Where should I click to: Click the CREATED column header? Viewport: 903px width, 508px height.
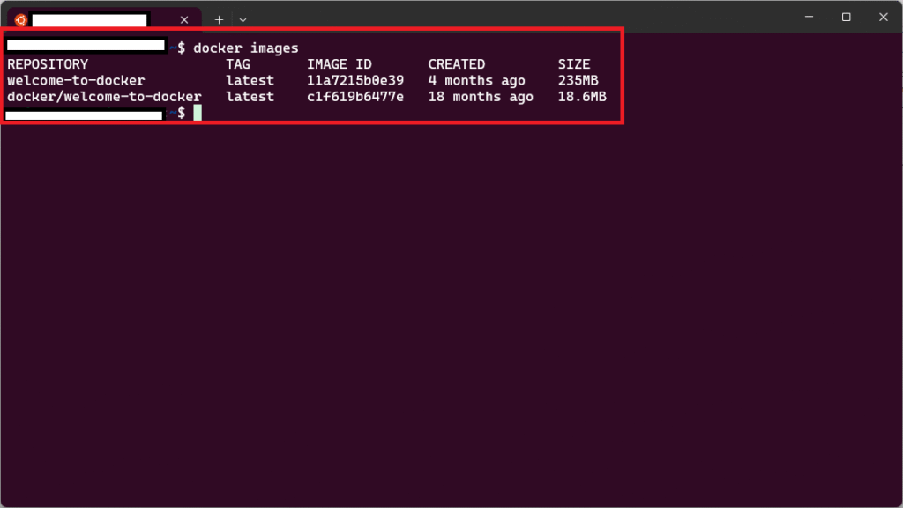(x=457, y=64)
